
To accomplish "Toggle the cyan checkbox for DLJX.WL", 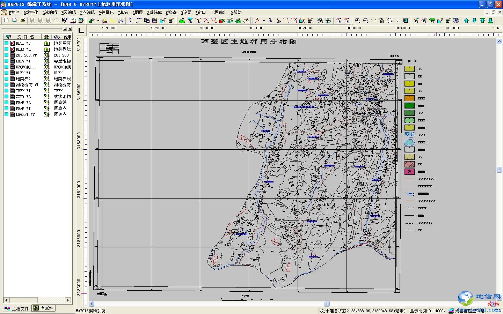I will (x=6, y=49).
